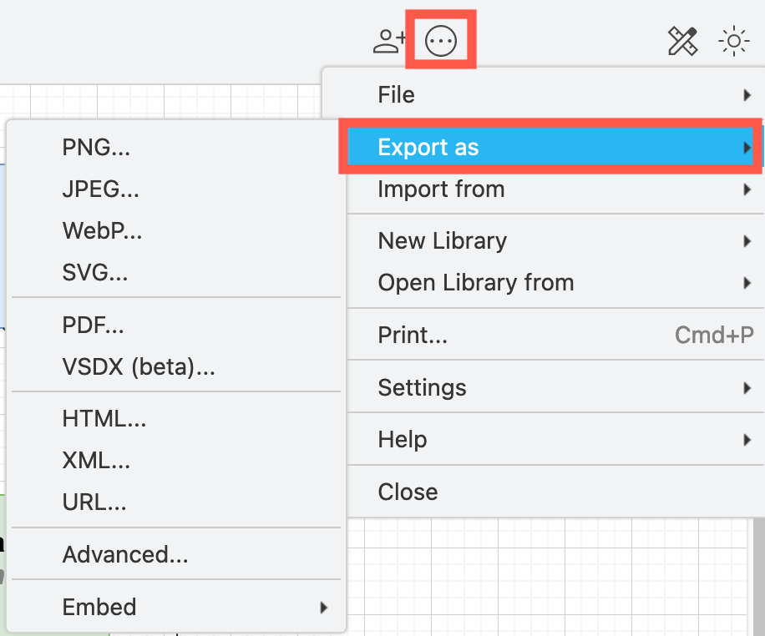
Task: Expand the File submenu arrow
Action: tap(747, 94)
